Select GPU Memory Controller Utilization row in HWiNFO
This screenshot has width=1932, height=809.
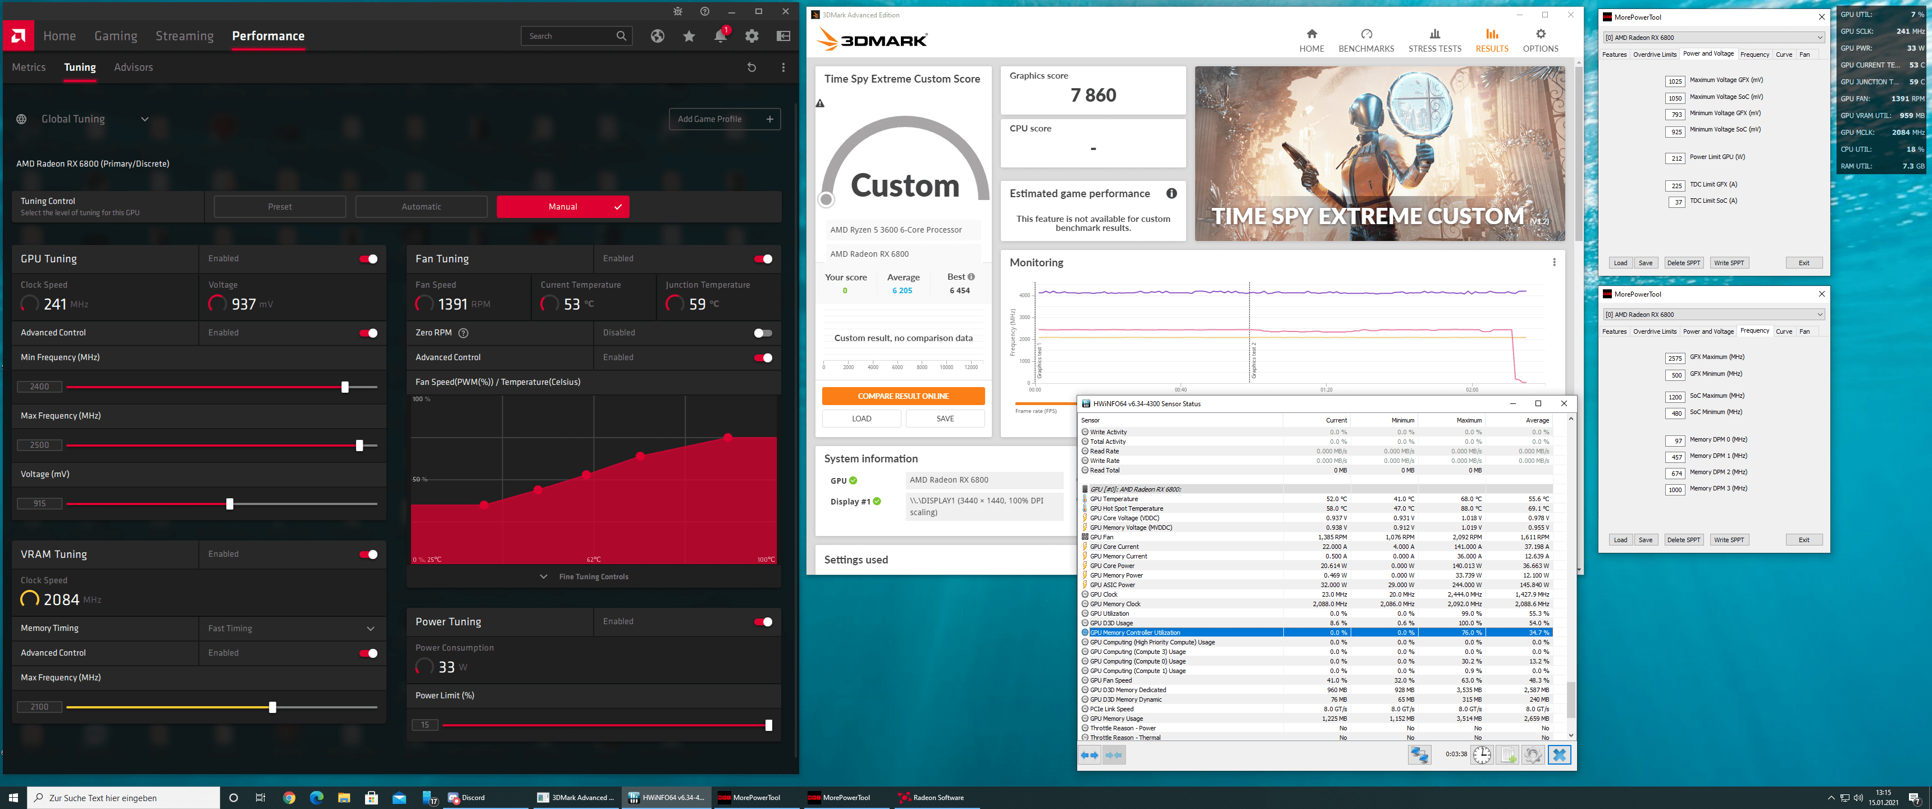(x=1316, y=633)
